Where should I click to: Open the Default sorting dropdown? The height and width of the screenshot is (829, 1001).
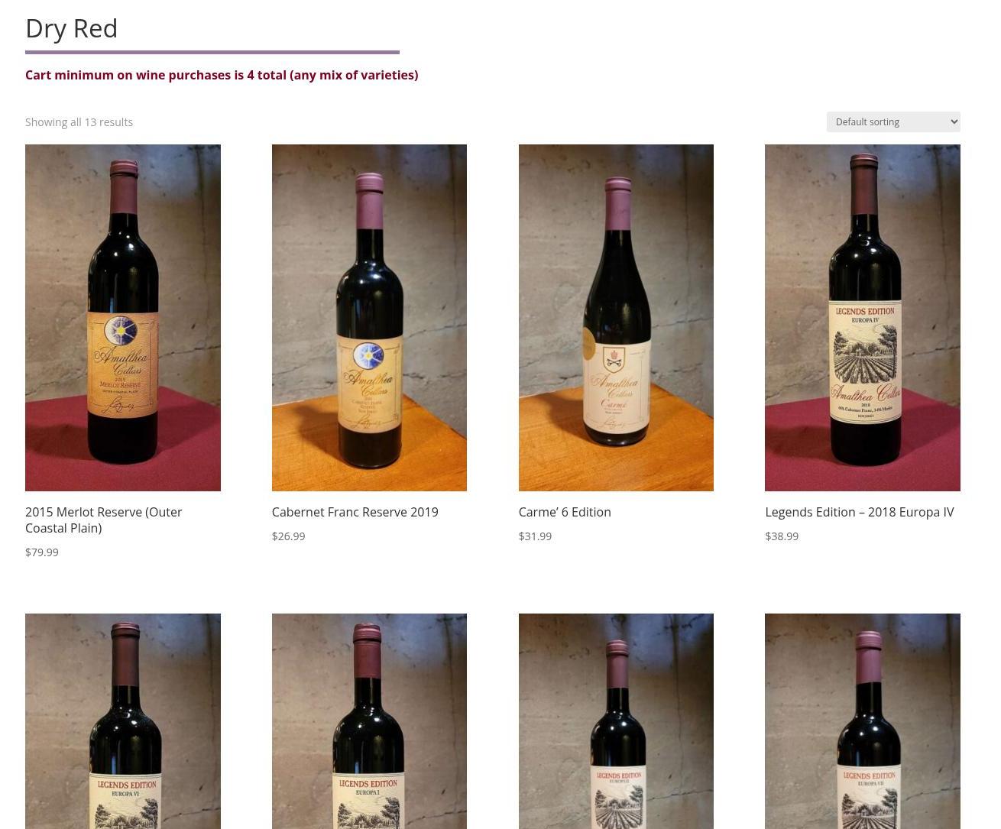[x=892, y=121]
